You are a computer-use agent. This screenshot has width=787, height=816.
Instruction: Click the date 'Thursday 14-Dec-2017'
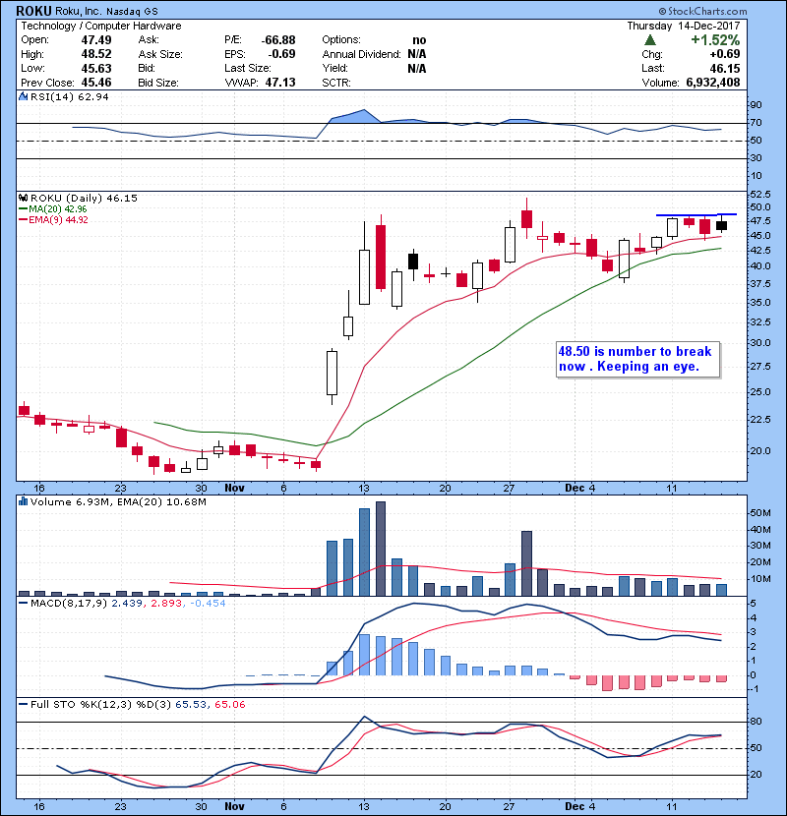(x=684, y=26)
